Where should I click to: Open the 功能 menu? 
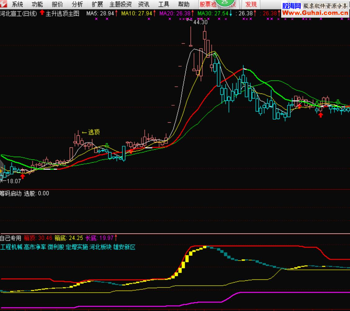(37, 4)
